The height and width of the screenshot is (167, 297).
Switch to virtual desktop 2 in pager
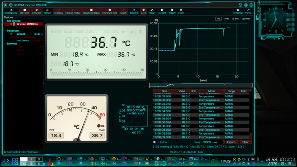coord(31,159)
